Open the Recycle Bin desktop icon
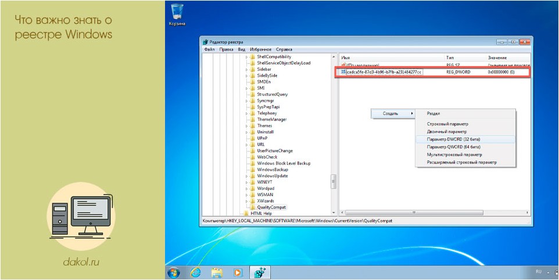The image size is (559, 280). coord(177,15)
